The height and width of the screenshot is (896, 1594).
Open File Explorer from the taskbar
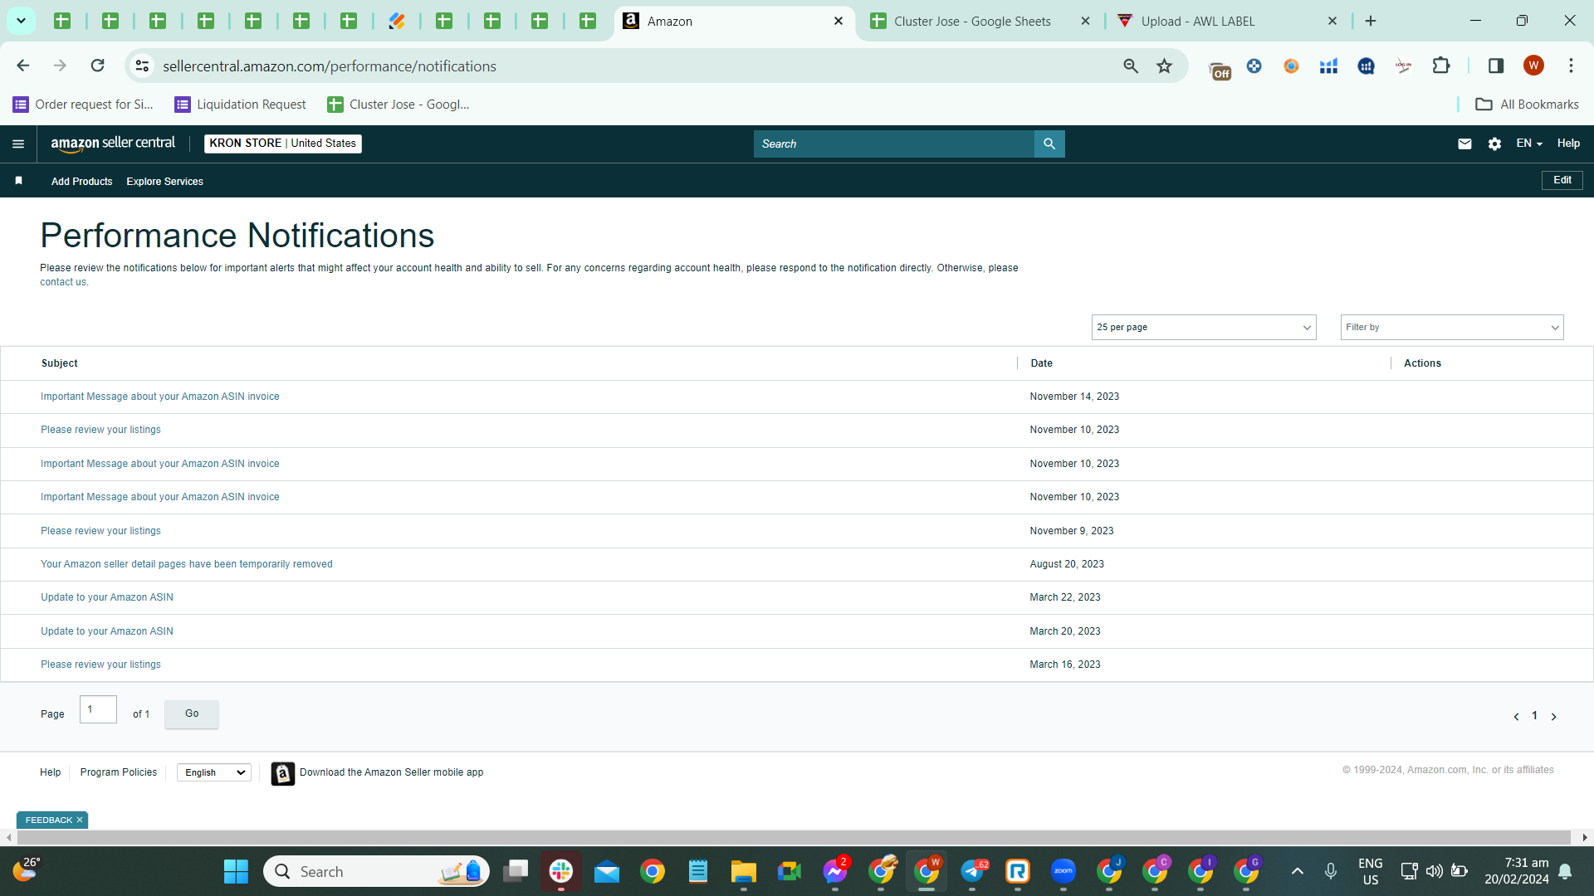tap(743, 871)
